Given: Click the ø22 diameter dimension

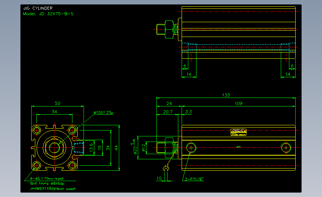Looking at the screenshot, I should [x=134, y=147].
